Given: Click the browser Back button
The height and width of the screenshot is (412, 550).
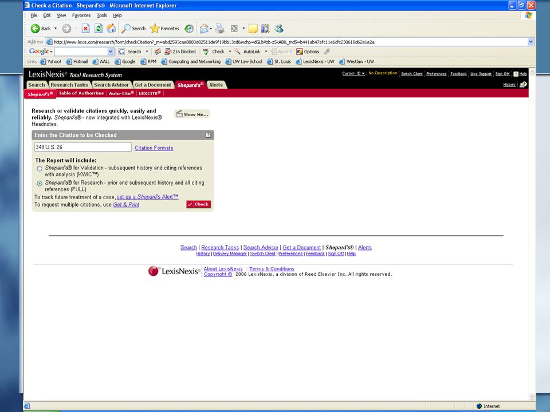Looking at the screenshot, I should click(41, 29).
